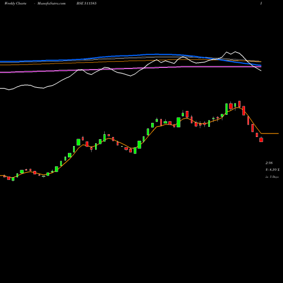
Task: Click the volume value starting 'V:'
Action: pos(272,170)
